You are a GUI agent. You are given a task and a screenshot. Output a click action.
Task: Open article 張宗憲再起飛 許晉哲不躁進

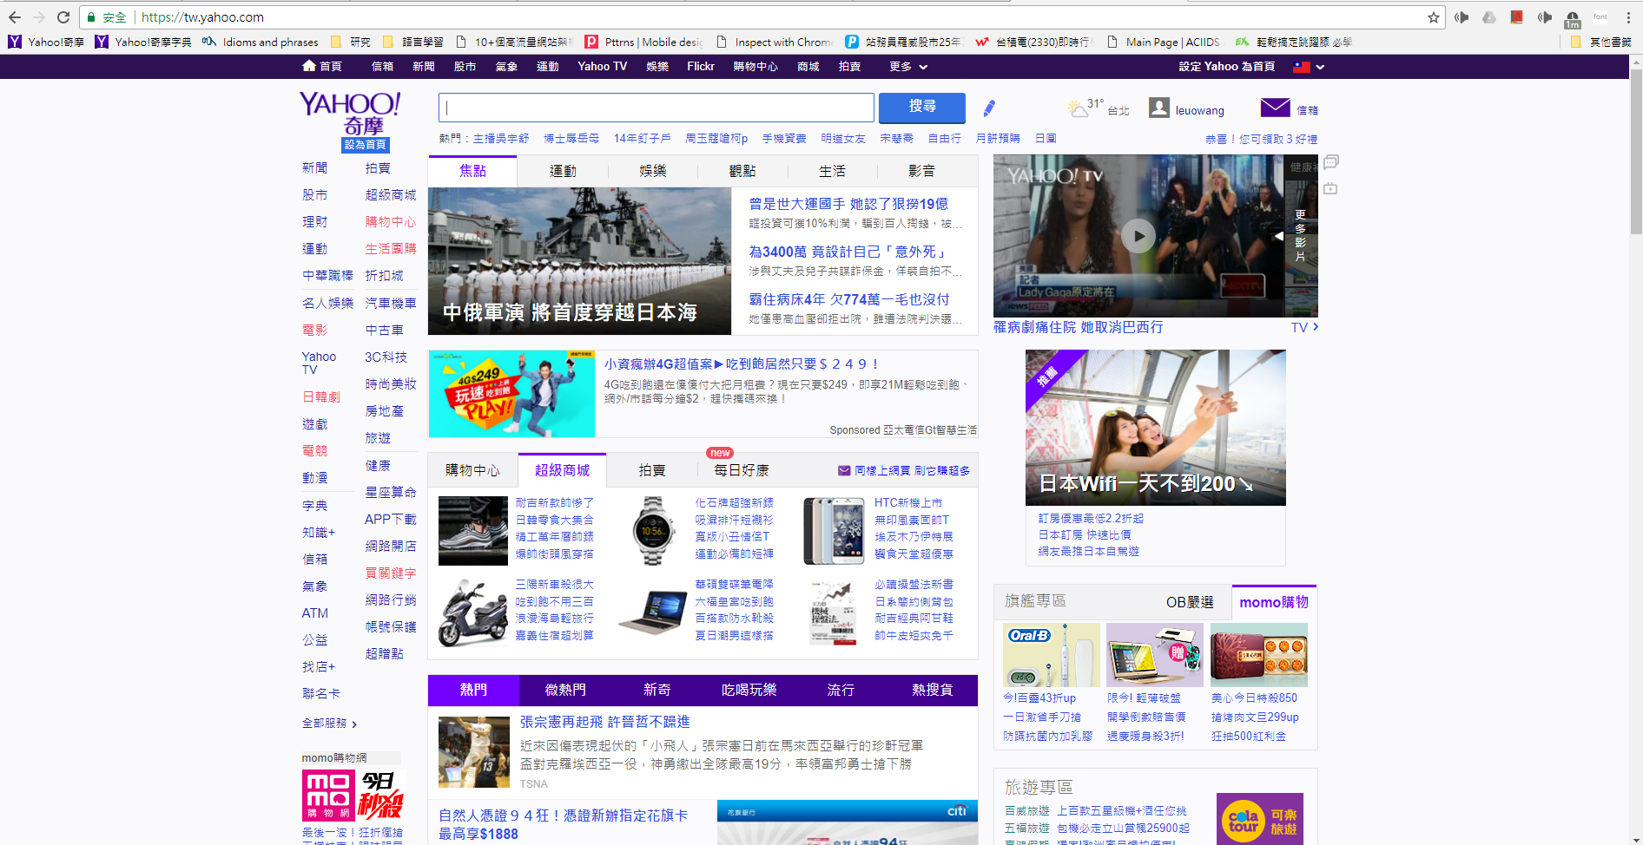(x=604, y=722)
